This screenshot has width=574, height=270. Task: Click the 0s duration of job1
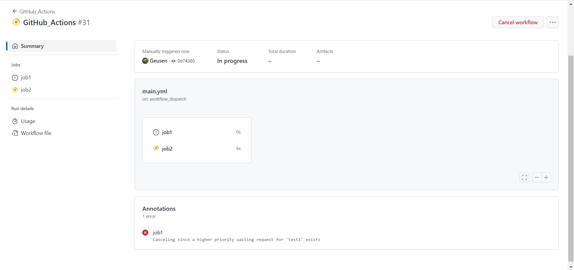[x=238, y=132]
